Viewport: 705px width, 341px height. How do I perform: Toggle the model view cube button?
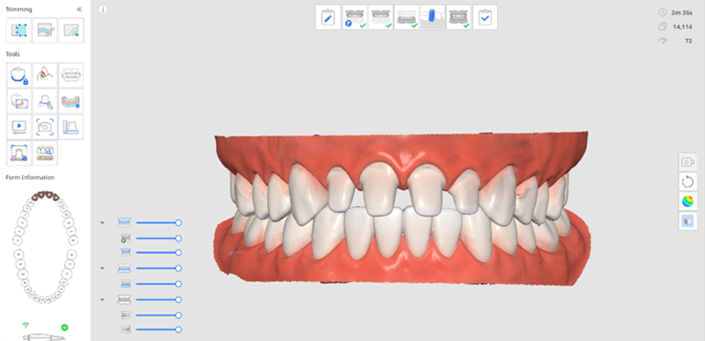(x=687, y=221)
